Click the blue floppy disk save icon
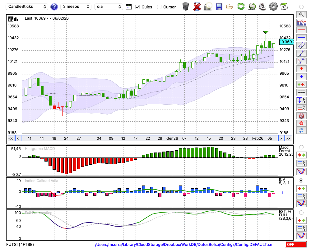 click(219, 7)
